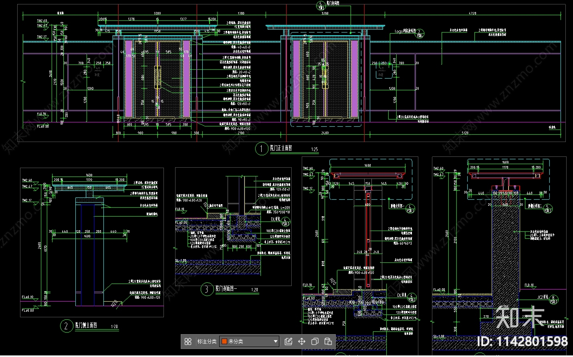This screenshot has height=357, width=573.
Task: Select the drawing title 院门侧立面图
Action: tap(86, 325)
